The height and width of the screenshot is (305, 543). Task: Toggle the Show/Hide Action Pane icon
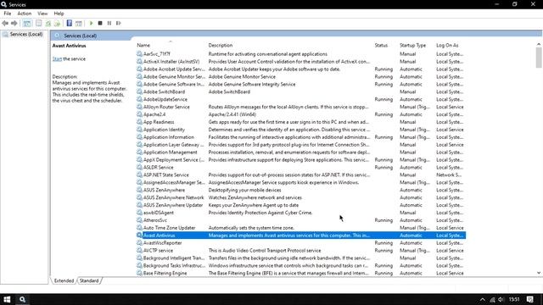[79, 23]
